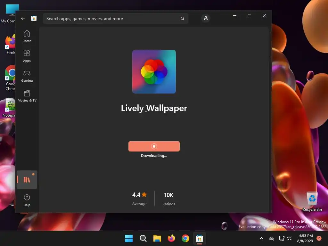The width and height of the screenshot is (328, 246).
Task: Close the Microsoft Store window
Action: pyautogui.click(x=264, y=16)
